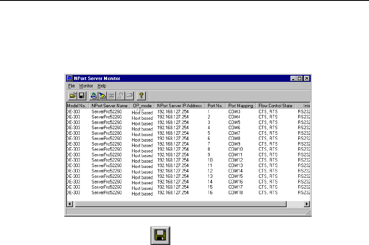Click the Open folder toolbar icon
Image resolution: width=369 pixels, height=245 pixels.
click(73, 96)
